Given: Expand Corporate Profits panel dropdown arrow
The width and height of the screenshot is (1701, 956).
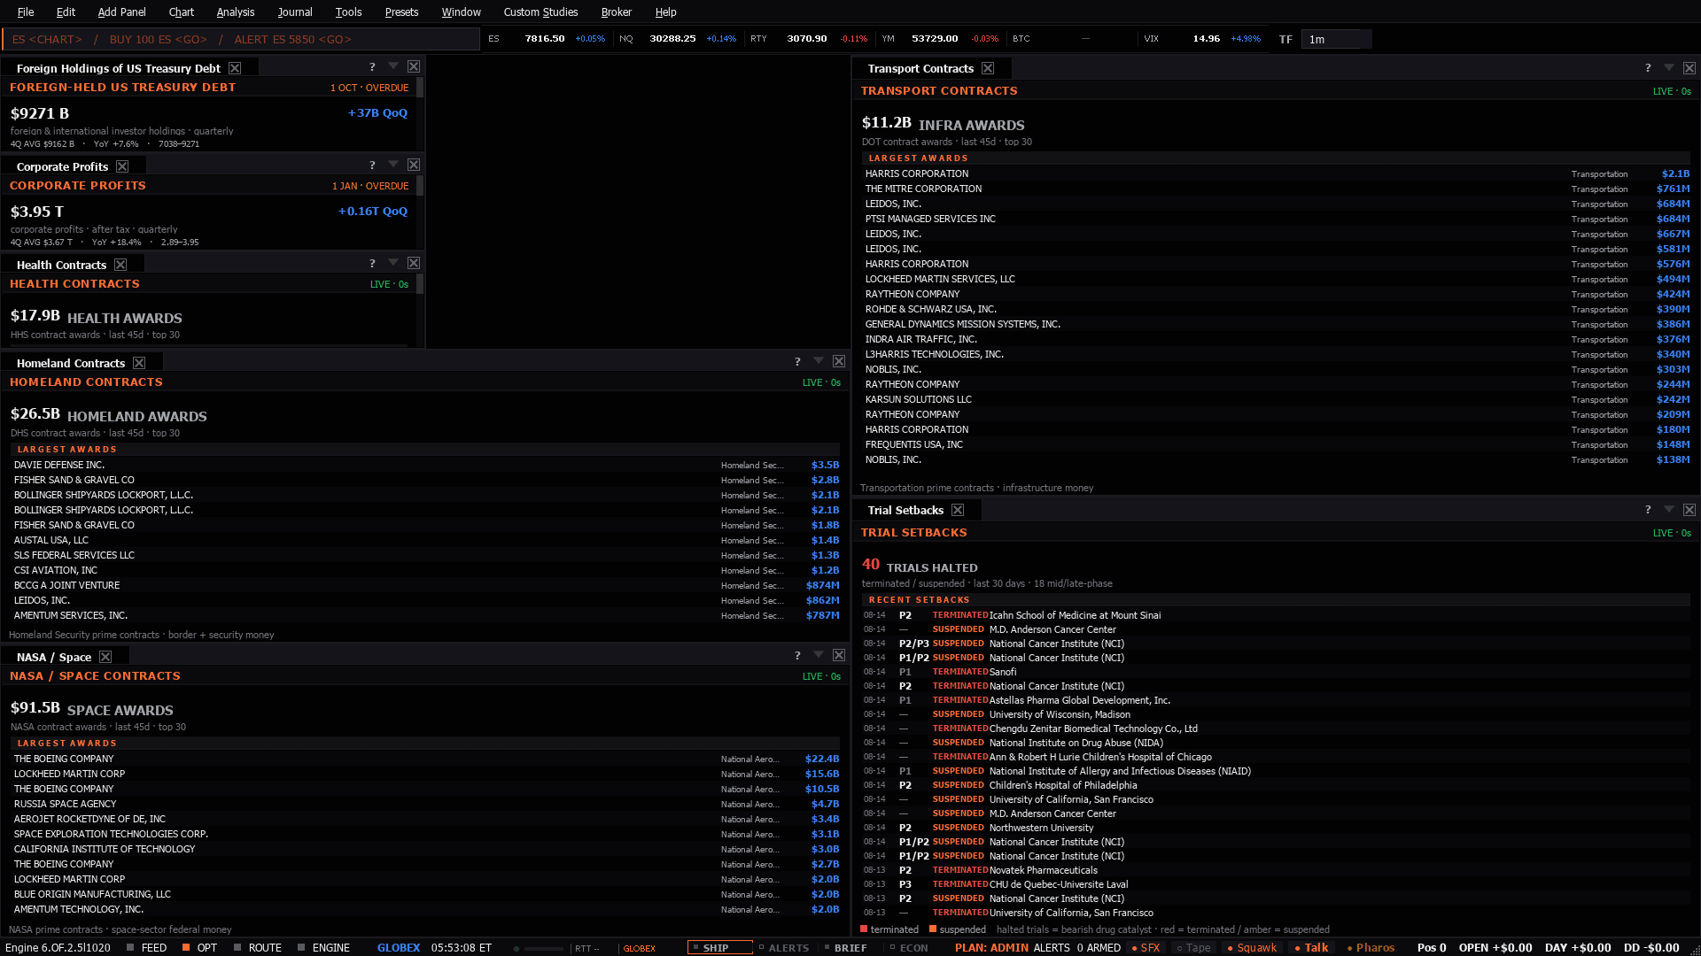Looking at the screenshot, I should point(393,165).
